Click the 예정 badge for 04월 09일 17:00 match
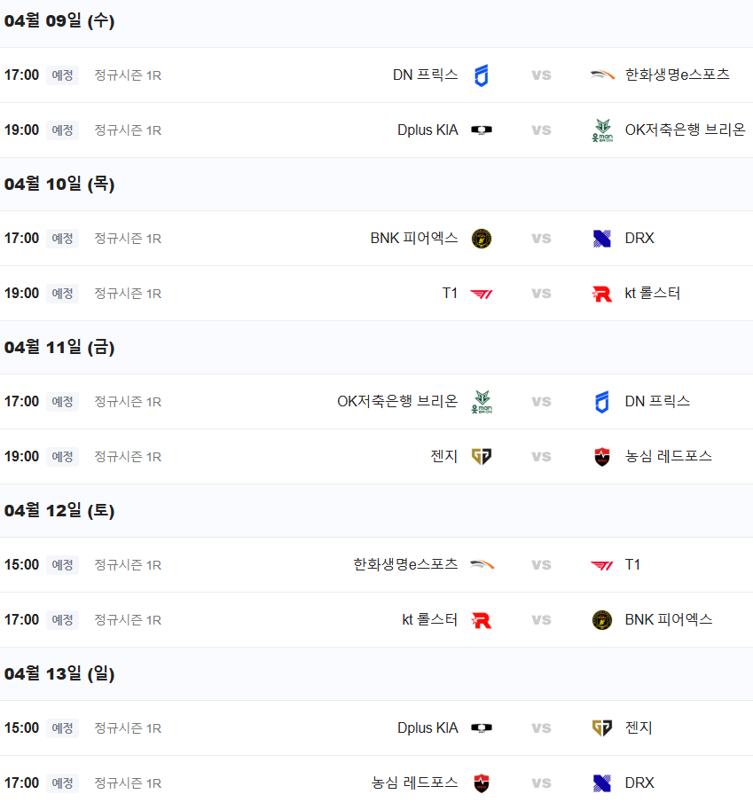 [62, 75]
